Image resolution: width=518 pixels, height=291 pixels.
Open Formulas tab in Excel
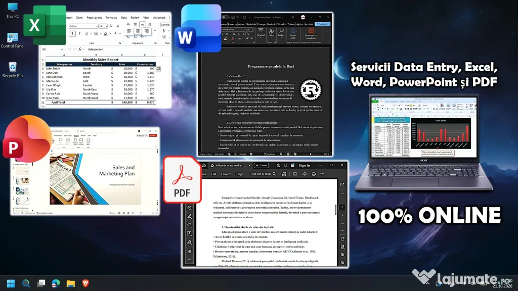[111, 18]
